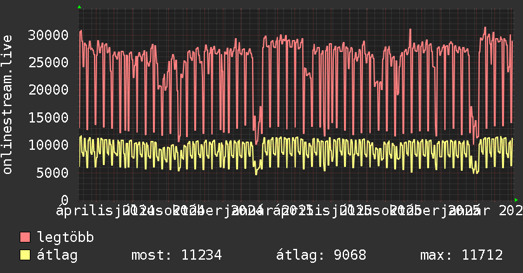Select the 20000 Y-axis tick label
This screenshot has height=273, width=523.
[50, 90]
